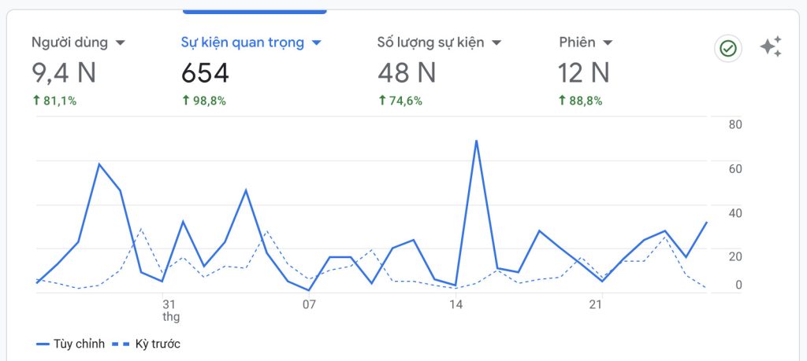
Task: Select the Phiên metric tab
Action: pos(578,42)
